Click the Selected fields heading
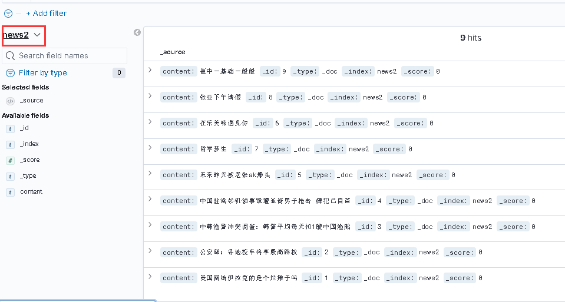The image size is (565, 302). [25, 87]
